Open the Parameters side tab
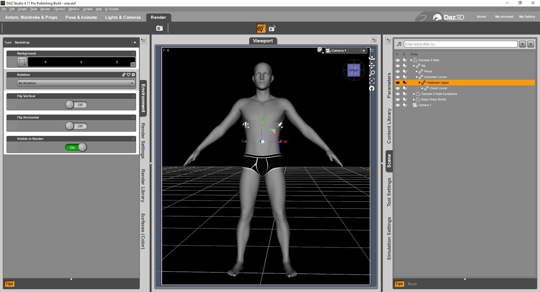 coord(389,85)
